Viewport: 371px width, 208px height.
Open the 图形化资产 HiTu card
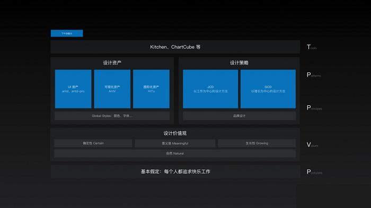(x=151, y=89)
